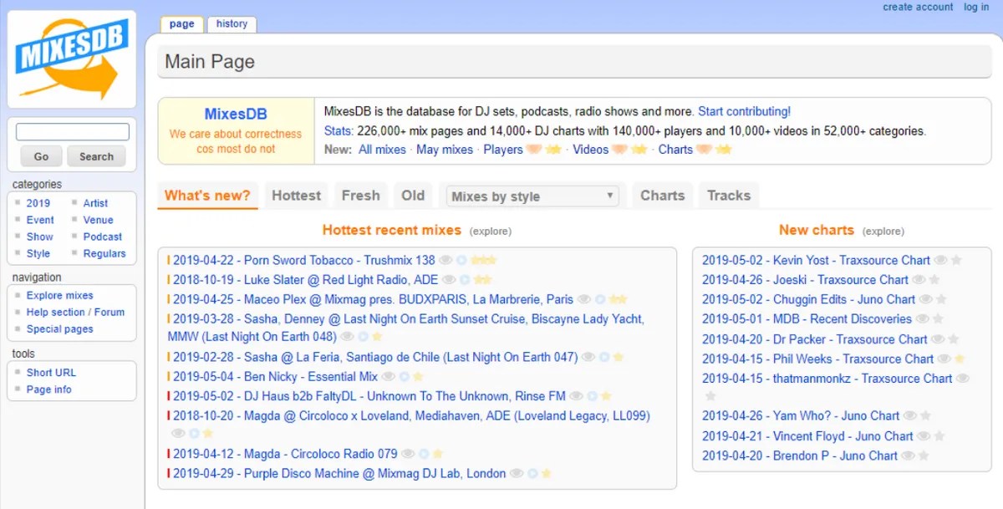Click the eye icon beside Purple Disco Machine mix

coord(517,474)
